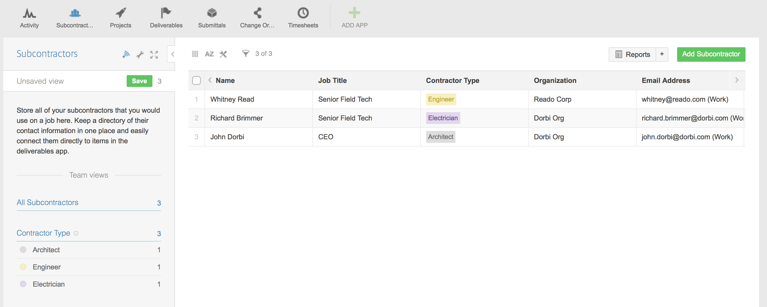Select the Electrician filter circle
Image resolution: width=767 pixels, height=307 pixels.
pos(23,284)
